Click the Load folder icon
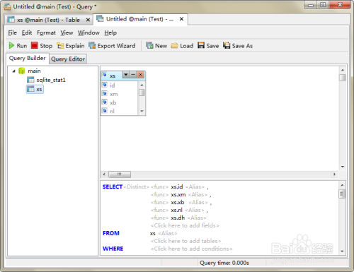This screenshot has height=272, width=354. pos(175,45)
